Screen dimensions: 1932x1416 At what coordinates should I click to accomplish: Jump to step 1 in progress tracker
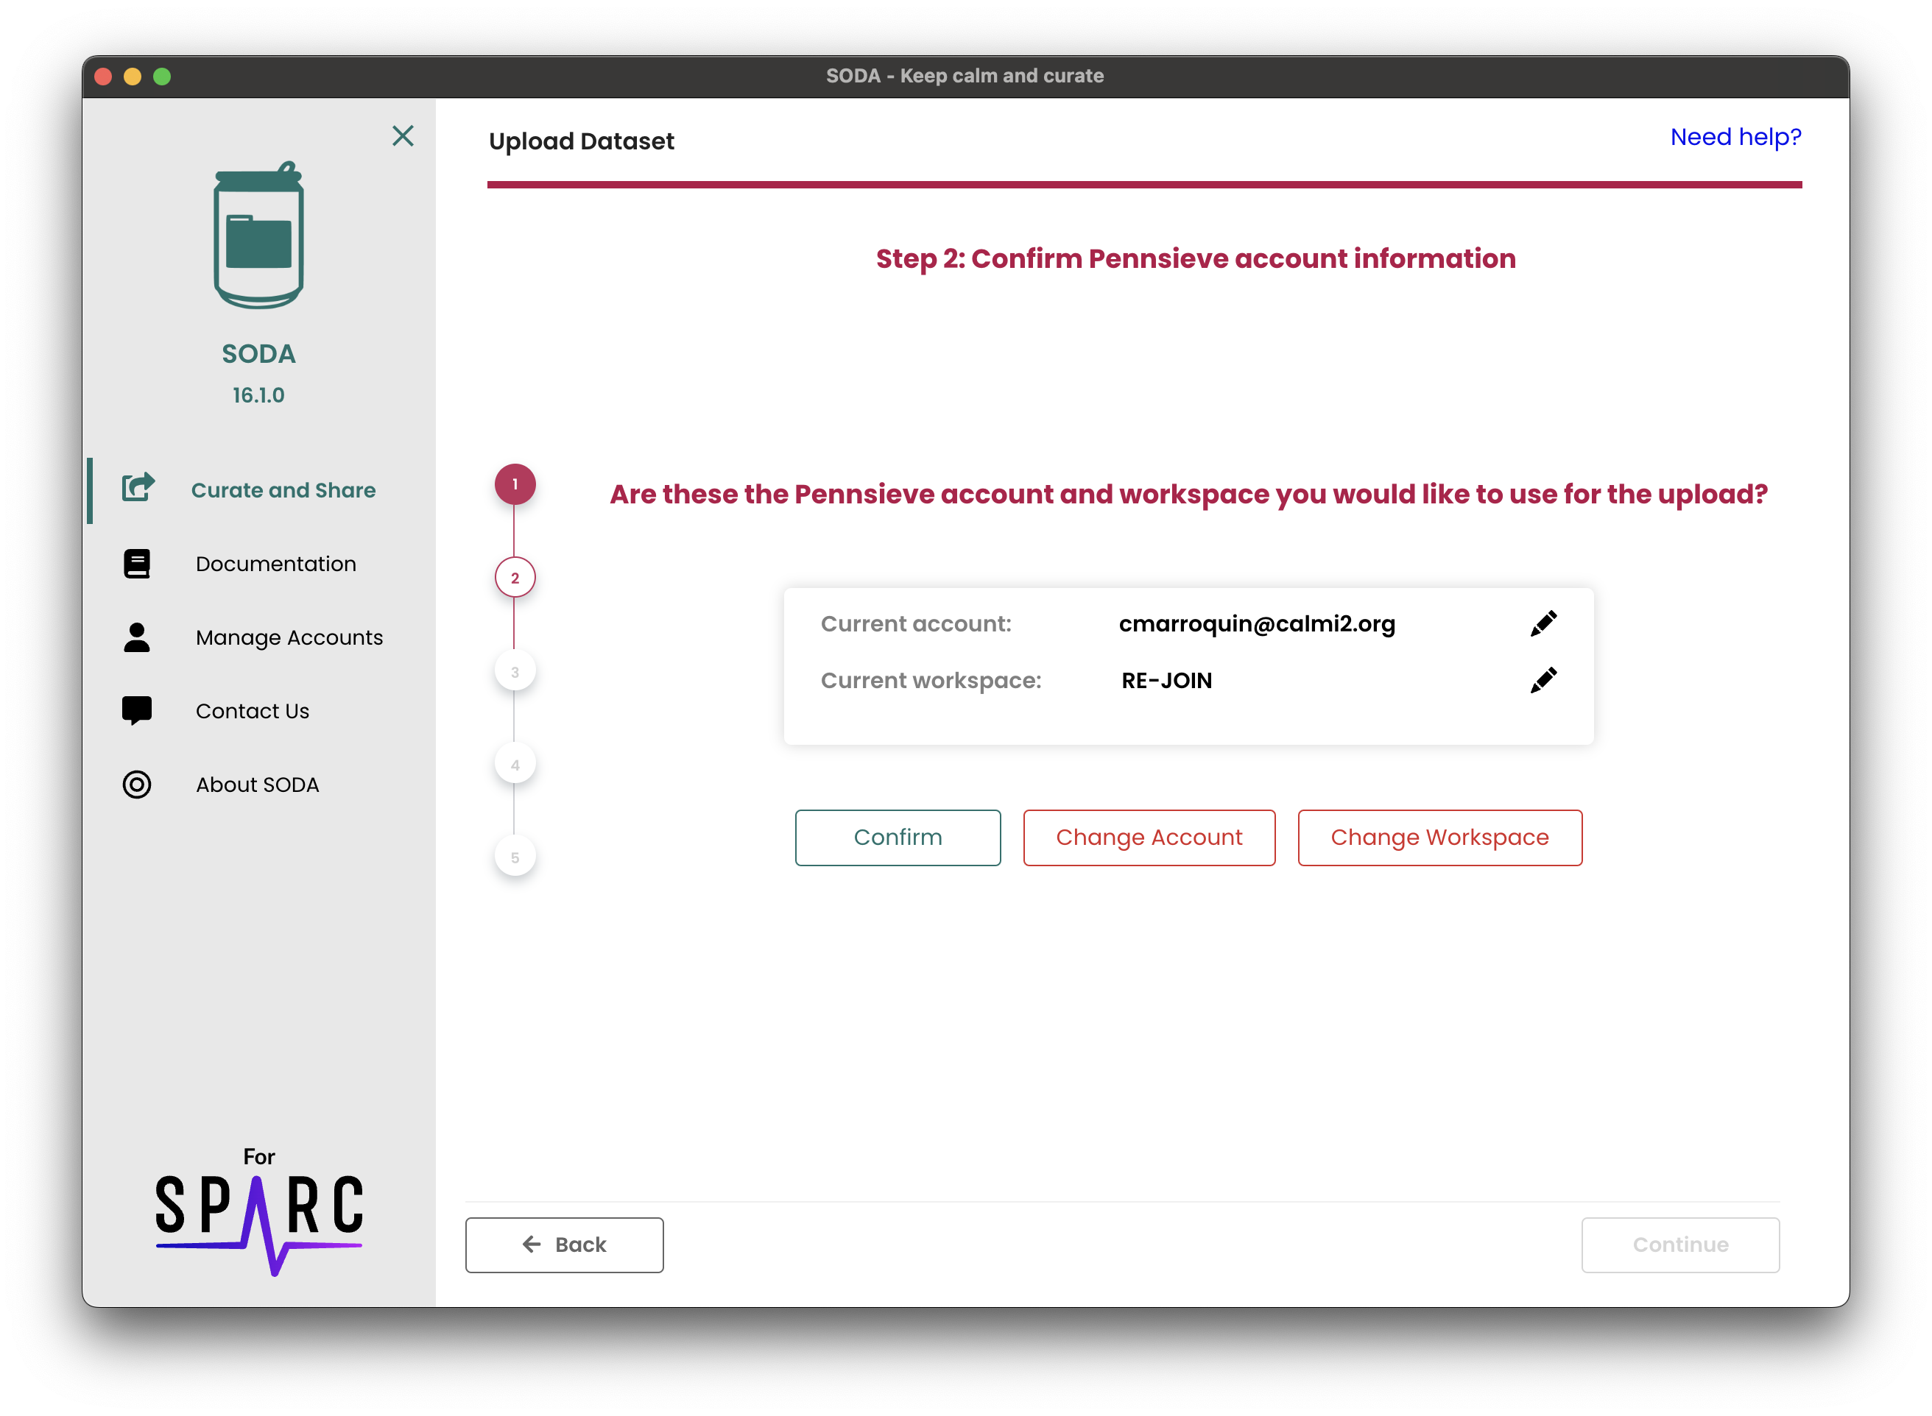coord(515,484)
